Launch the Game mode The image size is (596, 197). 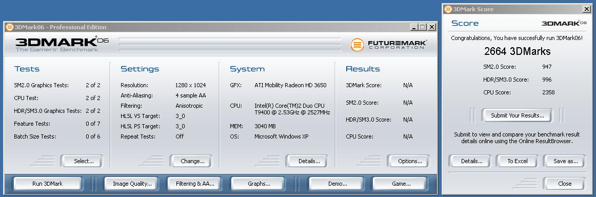tap(401, 184)
